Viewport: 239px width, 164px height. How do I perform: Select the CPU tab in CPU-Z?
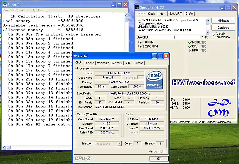tap(78, 62)
